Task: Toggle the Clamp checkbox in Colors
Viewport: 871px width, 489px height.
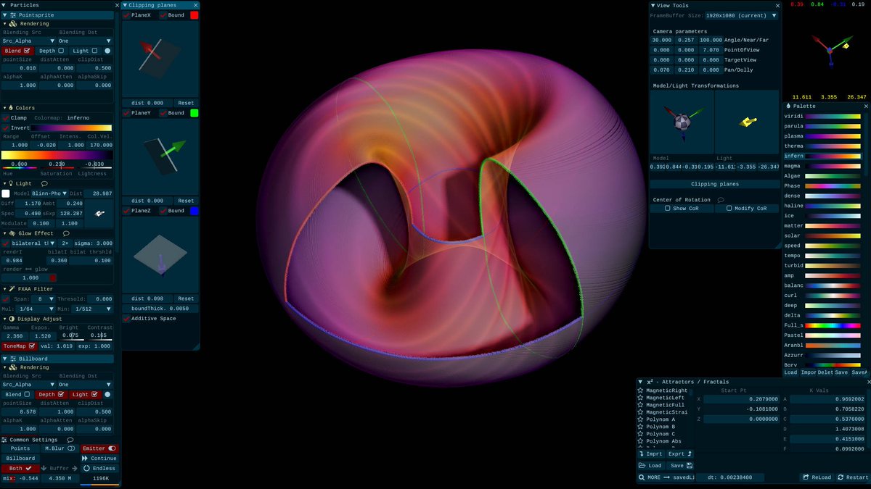Action: click(6, 118)
